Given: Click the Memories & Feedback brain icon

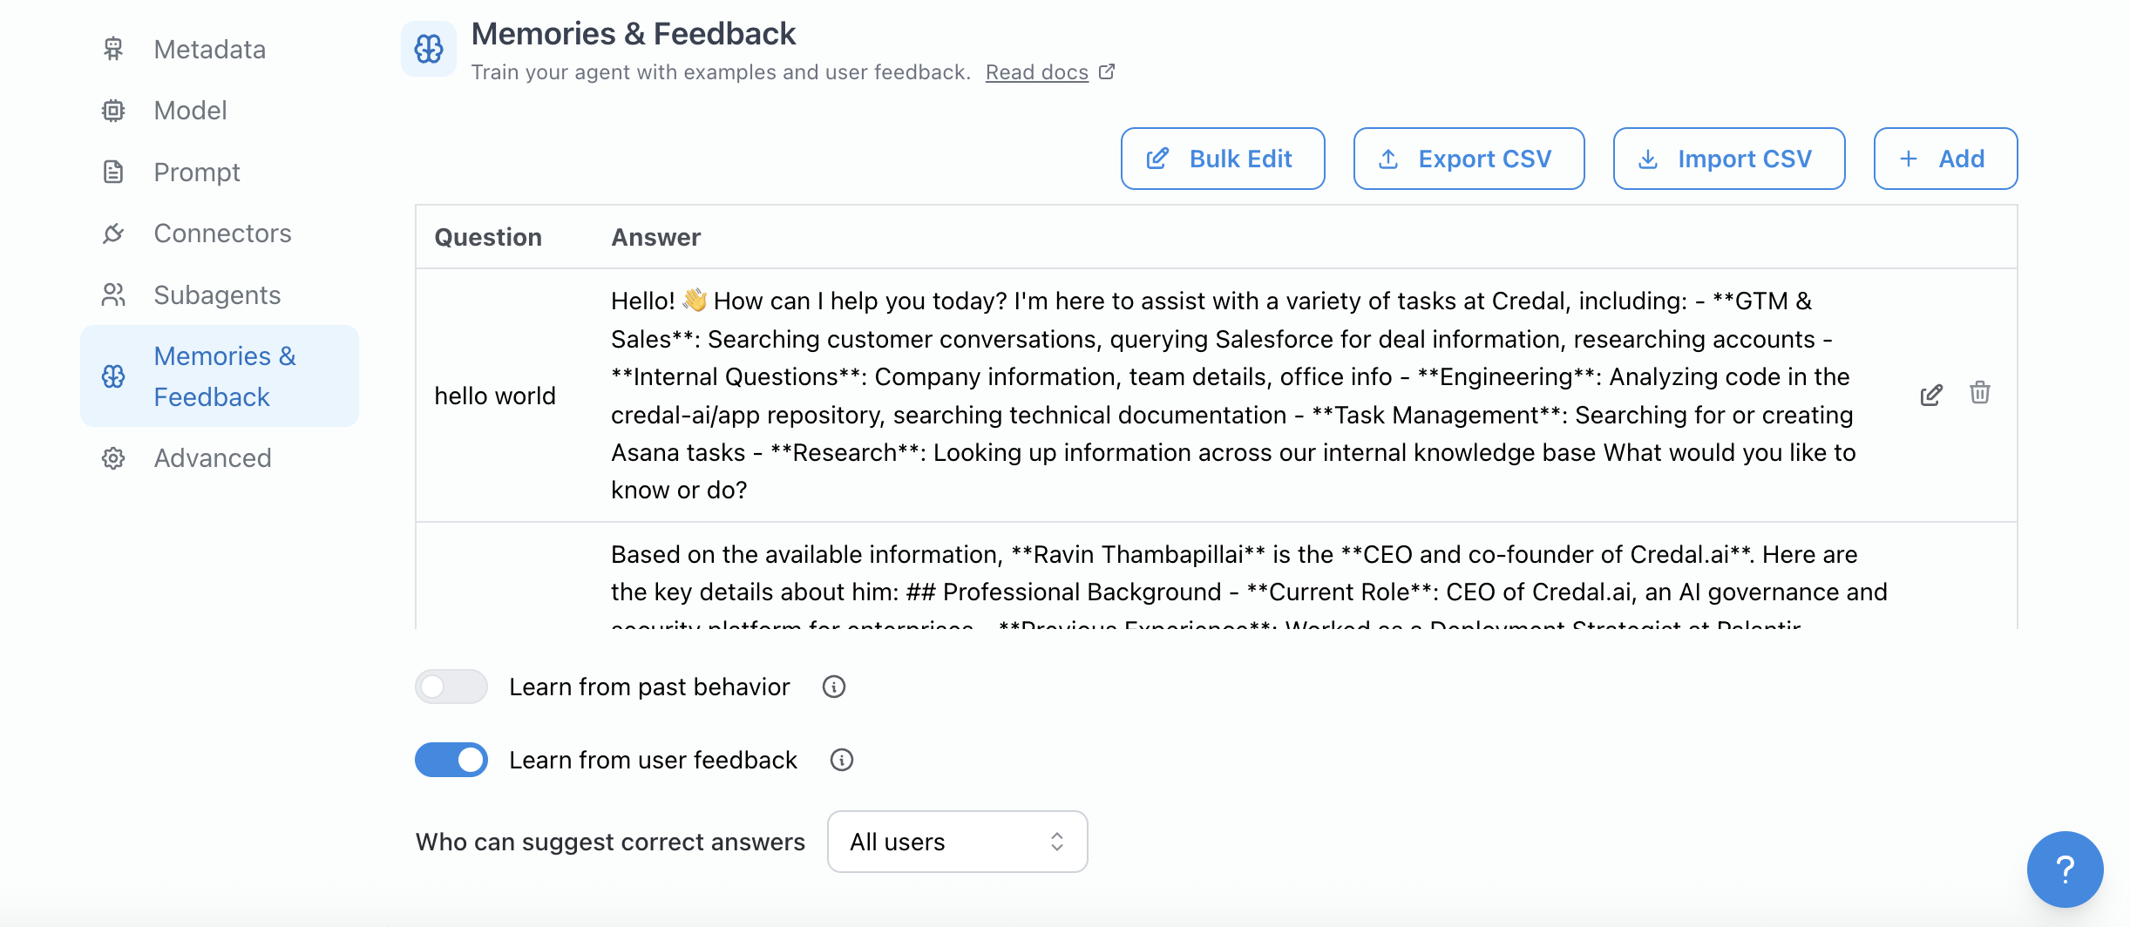Looking at the screenshot, I should coord(113,376).
